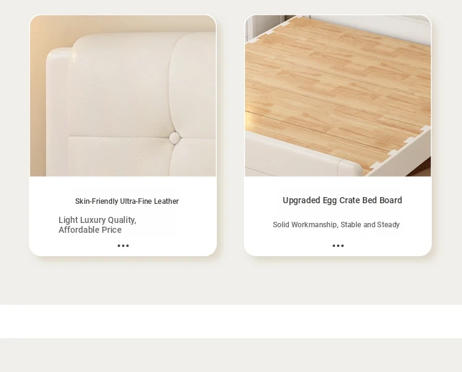Click the Skin-Friendly Ultra-Fine Leather title

(x=127, y=201)
